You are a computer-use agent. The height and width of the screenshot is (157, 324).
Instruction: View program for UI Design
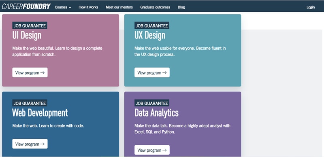pos(30,72)
